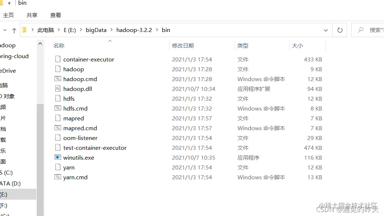The width and height of the screenshot is (384, 216).
Task: Click the 应用程序扩展 type cell
Action: click(254, 89)
